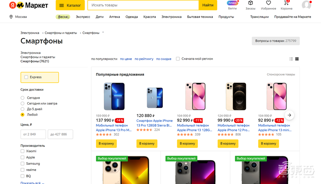Open the shopping cart icon
The image size is (321, 184).
[287, 4]
